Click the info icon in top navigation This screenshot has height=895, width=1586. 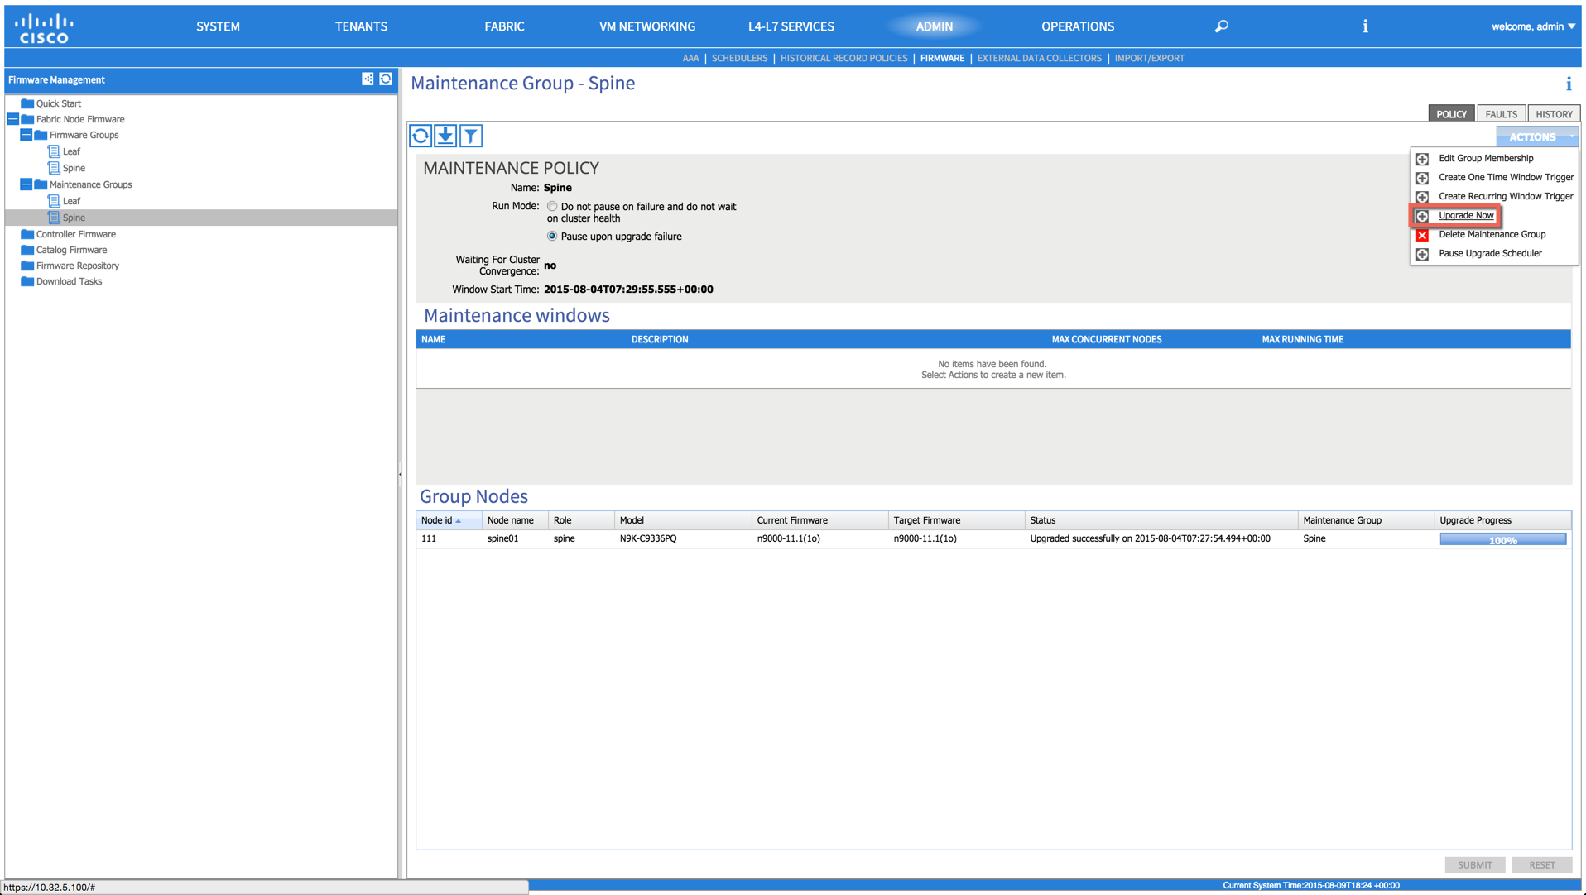pos(1365,26)
